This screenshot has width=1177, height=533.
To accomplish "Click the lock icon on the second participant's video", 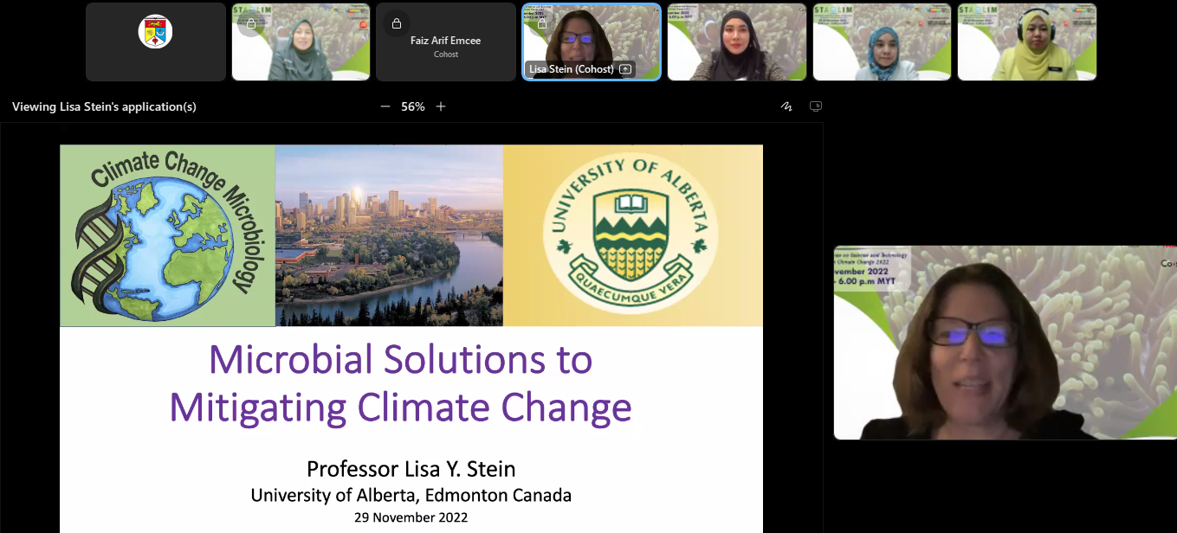I will coord(251,23).
